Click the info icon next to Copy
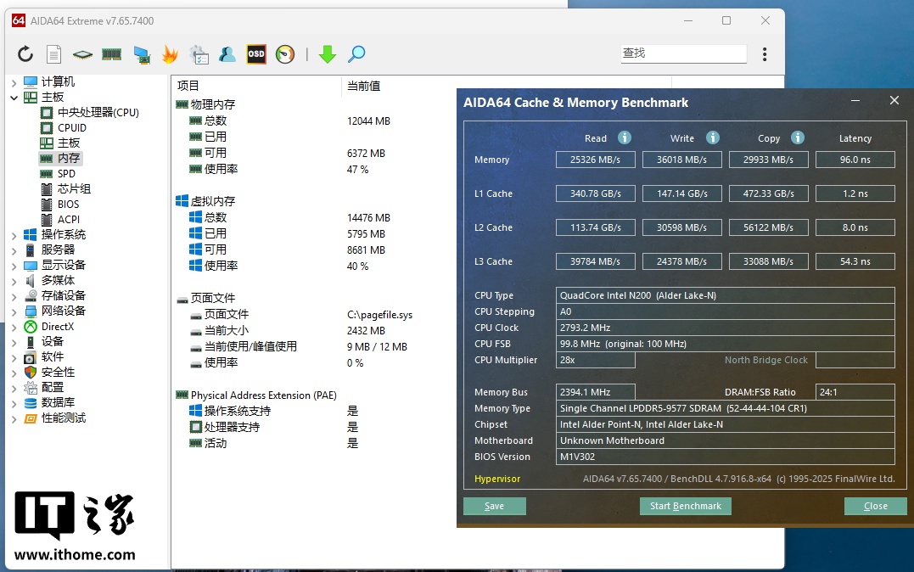This screenshot has width=914, height=572. click(x=798, y=137)
